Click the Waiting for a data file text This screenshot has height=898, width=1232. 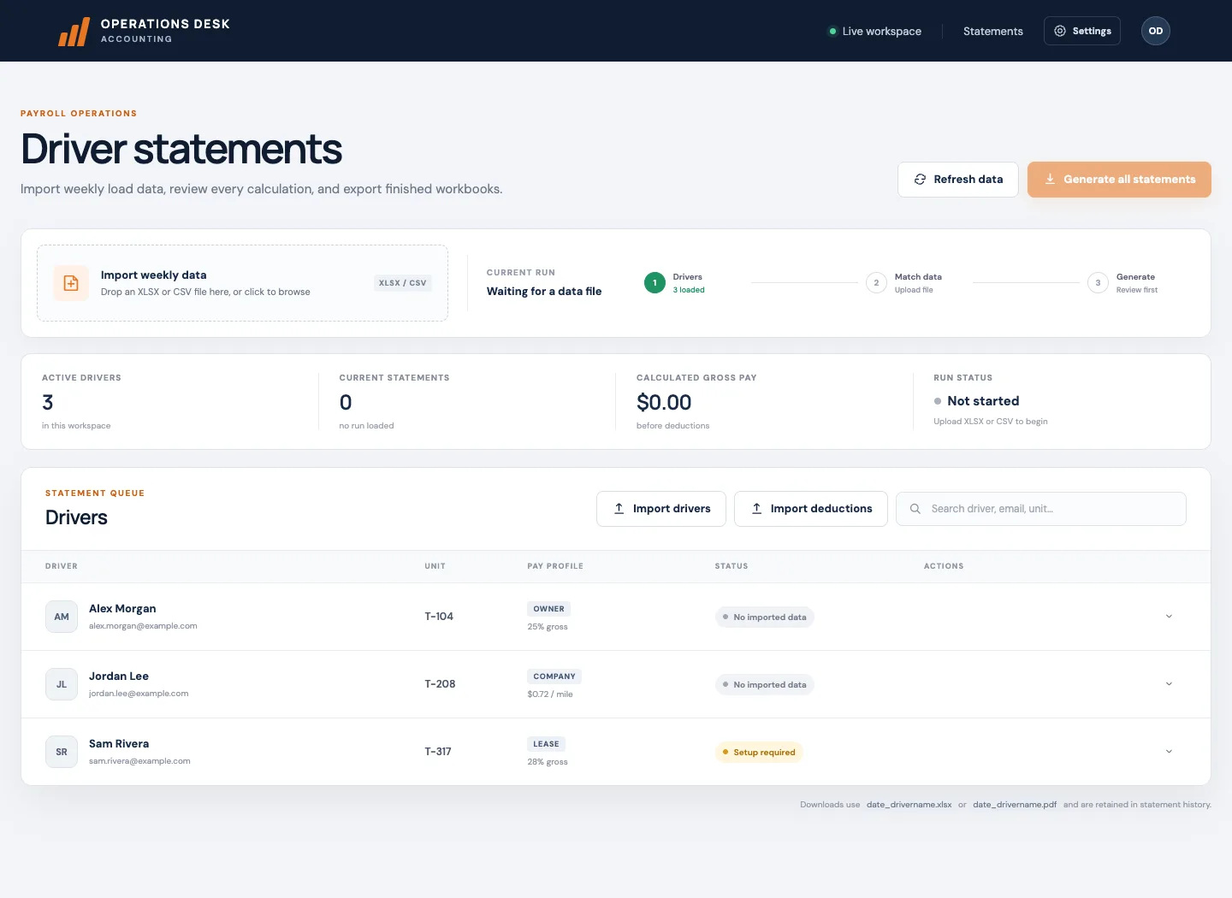(x=544, y=292)
